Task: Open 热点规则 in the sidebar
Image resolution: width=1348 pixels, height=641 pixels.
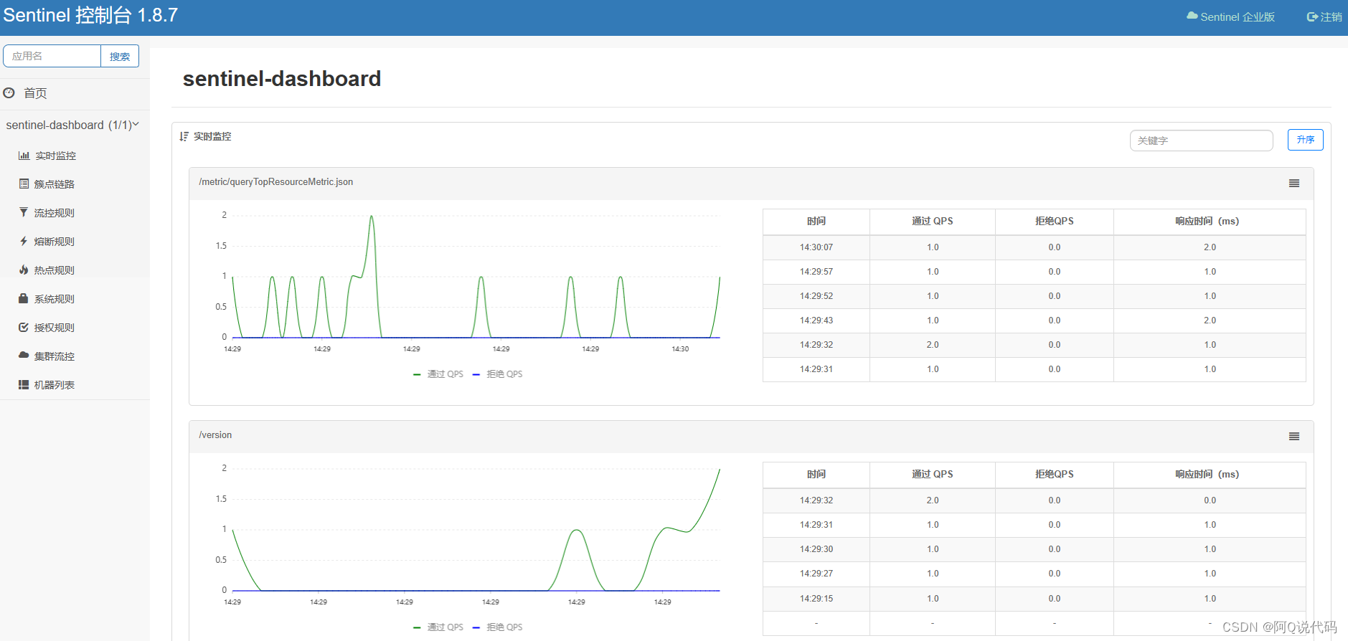Action: (55, 270)
